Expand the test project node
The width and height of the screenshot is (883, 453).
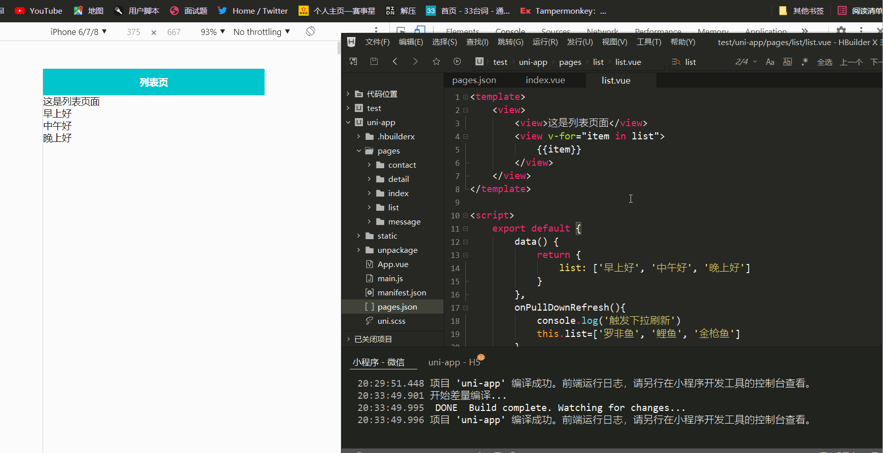click(348, 108)
